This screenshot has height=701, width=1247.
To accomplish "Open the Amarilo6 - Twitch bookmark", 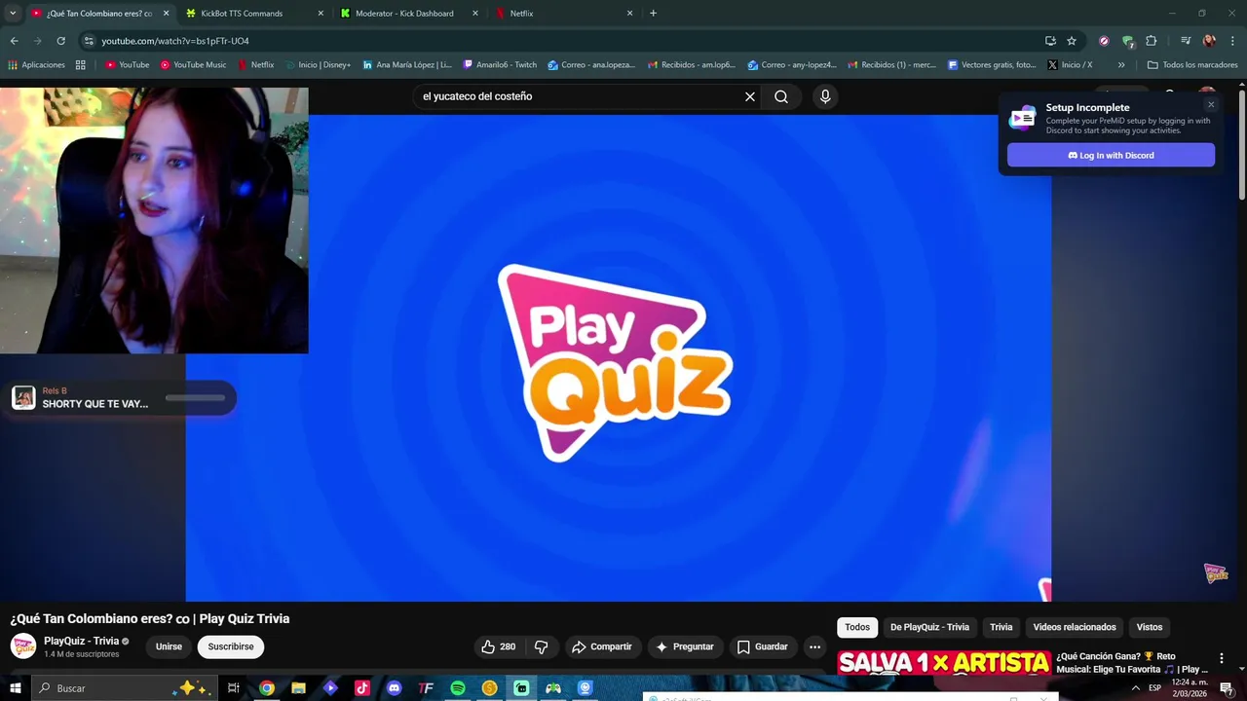I will pos(500,65).
